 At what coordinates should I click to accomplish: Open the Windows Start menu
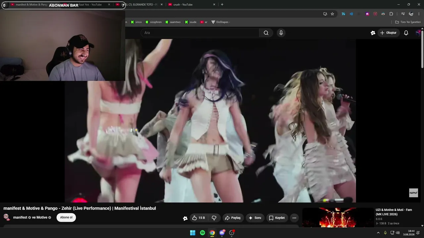coord(192,233)
